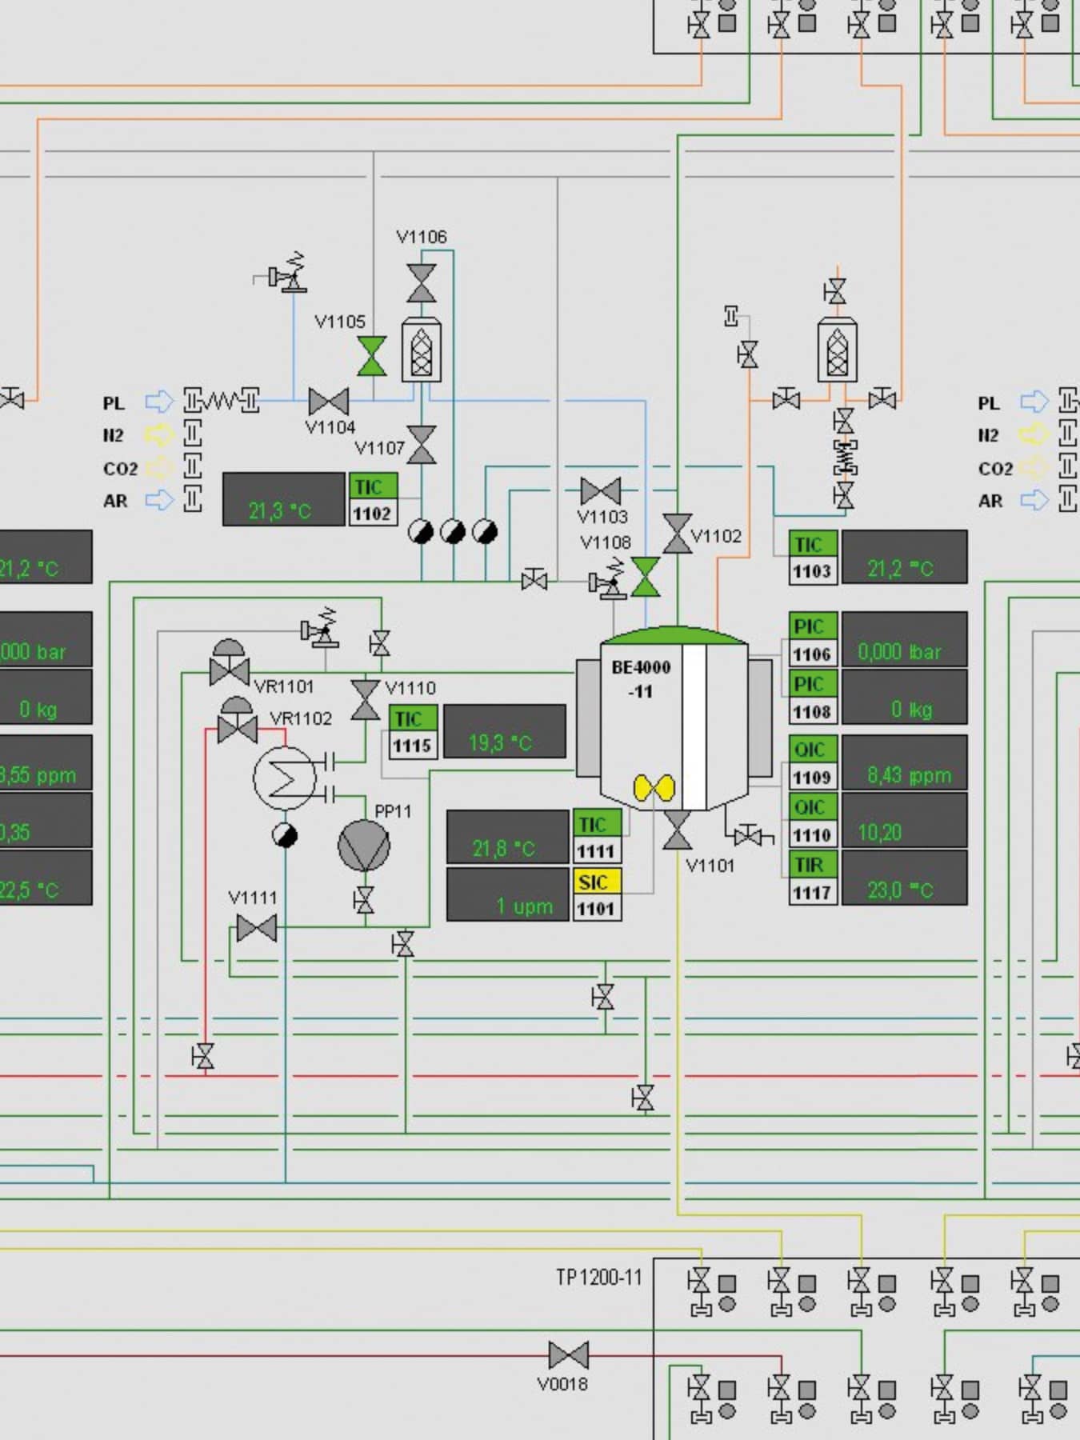Click valve V1103 symbol
The image size is (1080, 1440).
(x=601, y=490)
